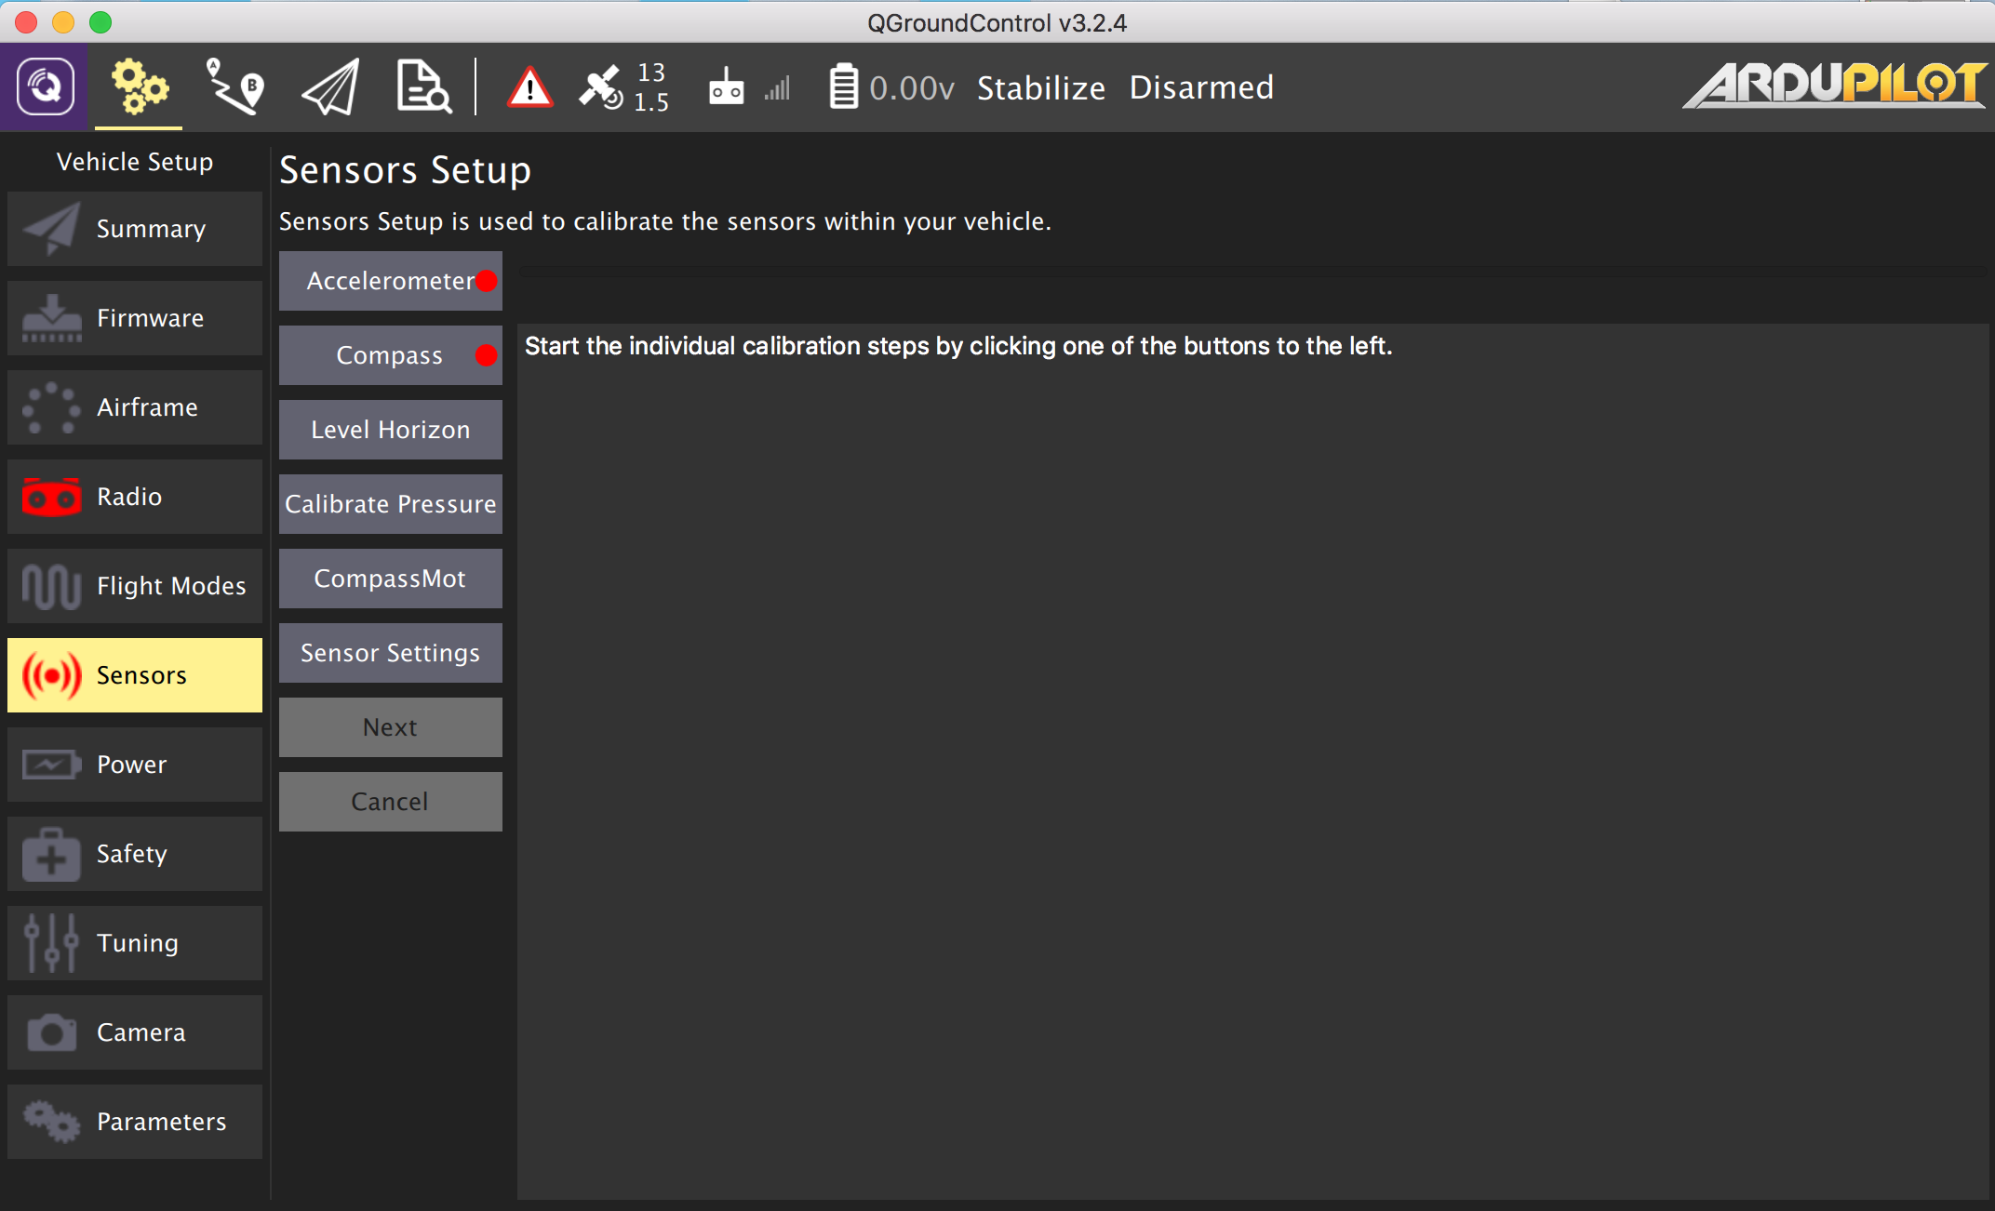Click the Disarmed status to arm
This screenshot has height=1211, width=1995.
(1200, 87)
